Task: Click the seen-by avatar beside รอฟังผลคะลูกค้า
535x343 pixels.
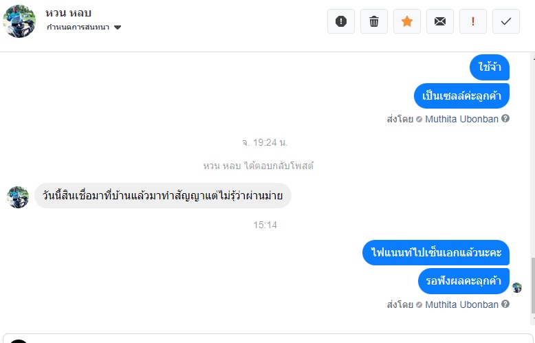Action: 517,287
